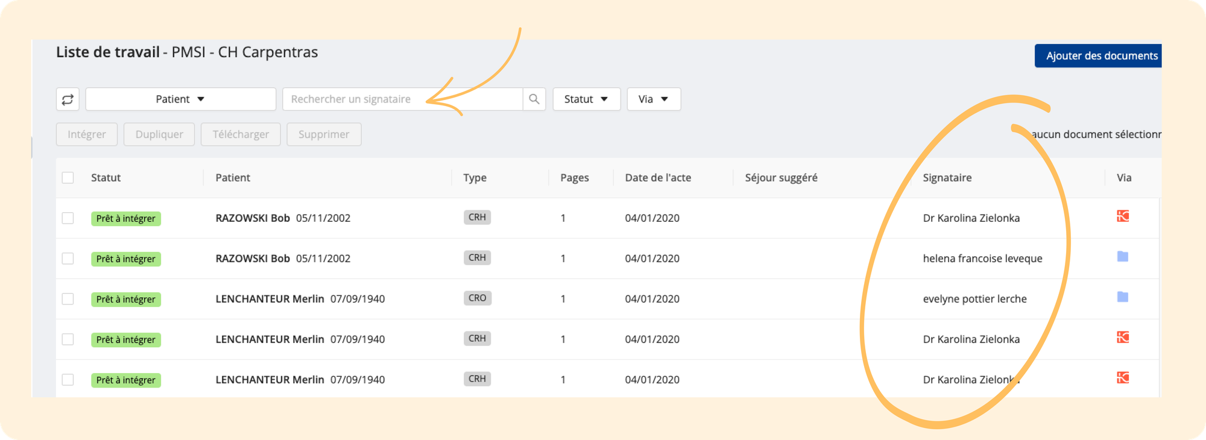
Task: Check the box for the helena francoise leveque row
Action: click(x=68, y=259)
